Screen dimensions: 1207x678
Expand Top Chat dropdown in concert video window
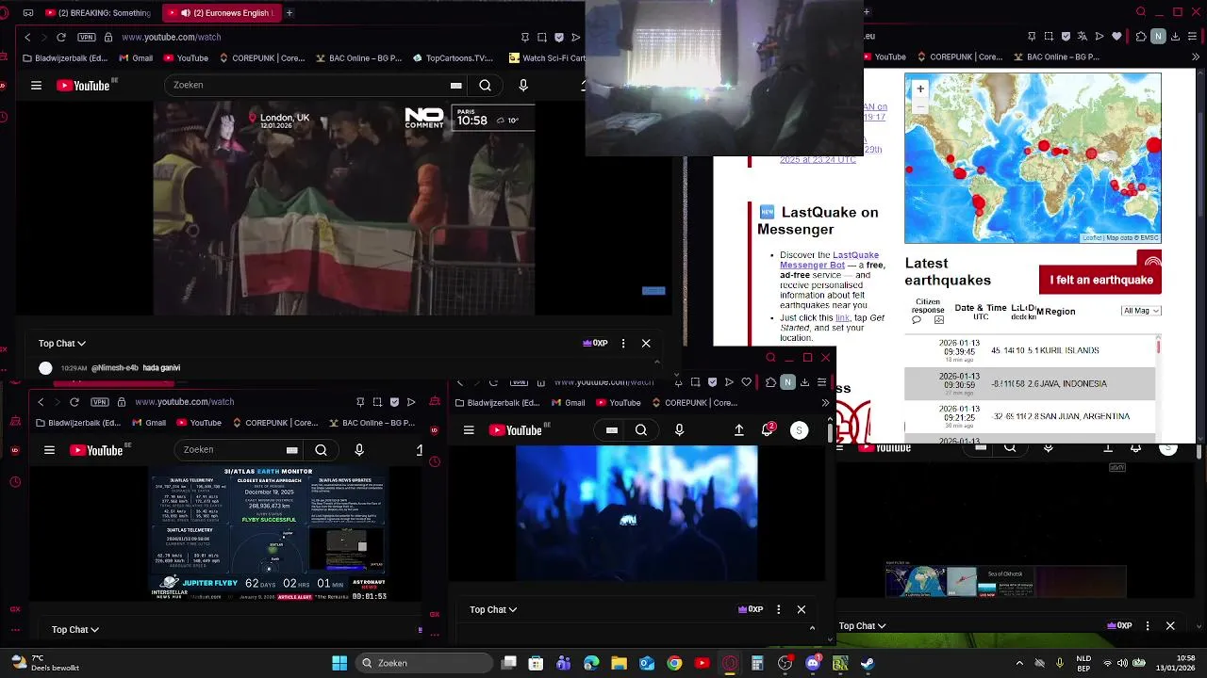click(x=493, y=609)
